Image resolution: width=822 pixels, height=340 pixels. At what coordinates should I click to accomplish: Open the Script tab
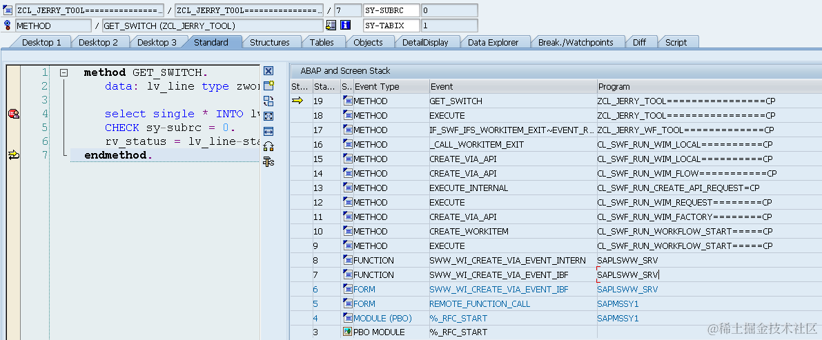click(676, 43)
